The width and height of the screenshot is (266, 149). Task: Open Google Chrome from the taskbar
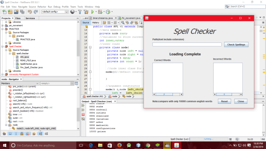point(148,145)
